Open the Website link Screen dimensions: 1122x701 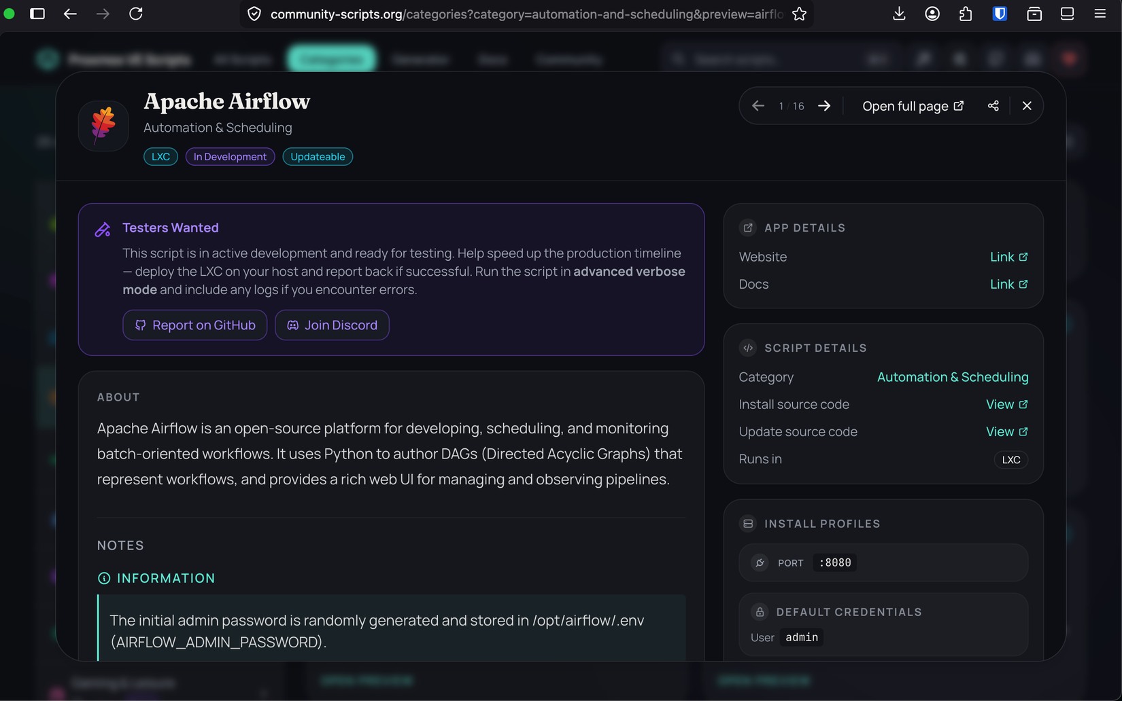[x=1008, y=257]
